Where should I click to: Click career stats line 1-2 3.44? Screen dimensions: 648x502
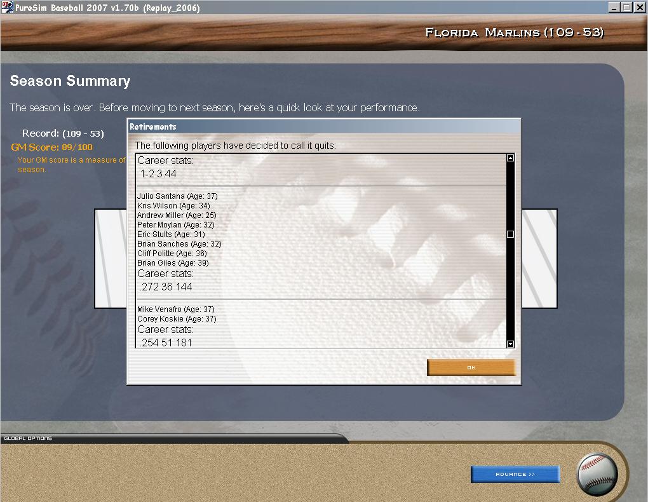pyautogui.click(x=158, y=173)
